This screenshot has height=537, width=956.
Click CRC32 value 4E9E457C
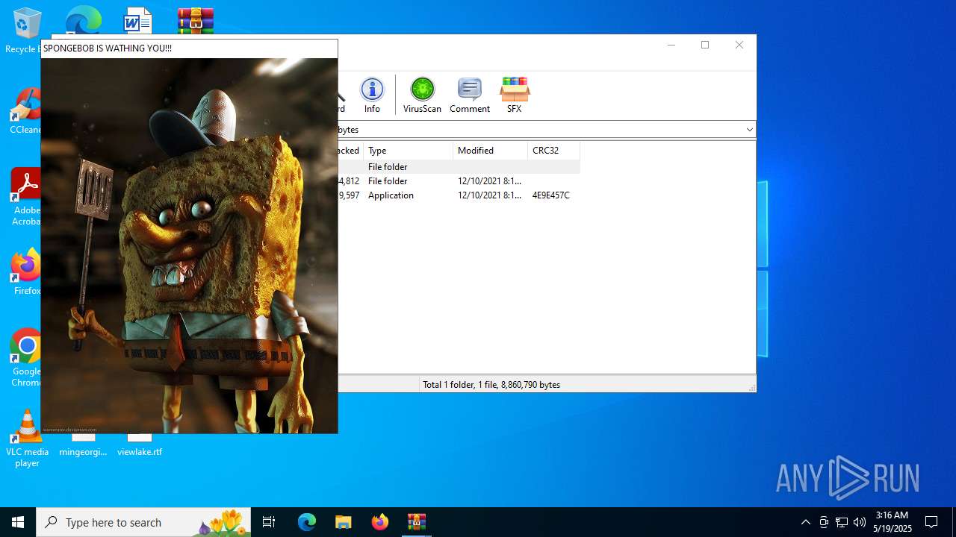[x=551, y=195]
